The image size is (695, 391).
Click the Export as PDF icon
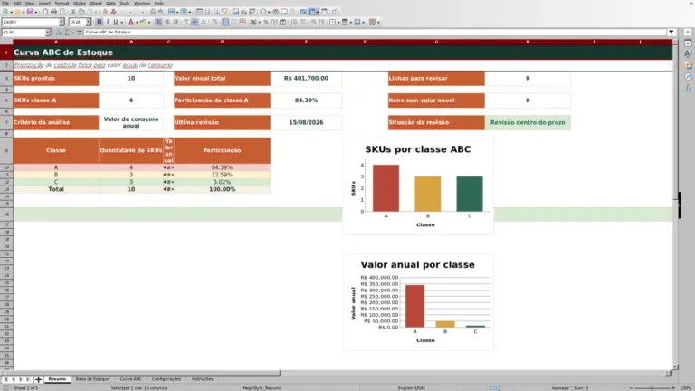point(45,12)
